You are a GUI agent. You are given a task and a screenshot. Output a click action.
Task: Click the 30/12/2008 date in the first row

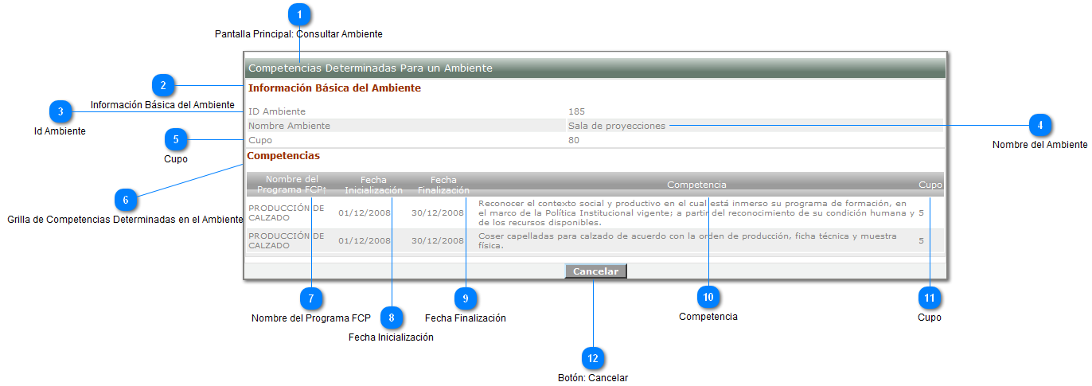(x=438, y=213)
